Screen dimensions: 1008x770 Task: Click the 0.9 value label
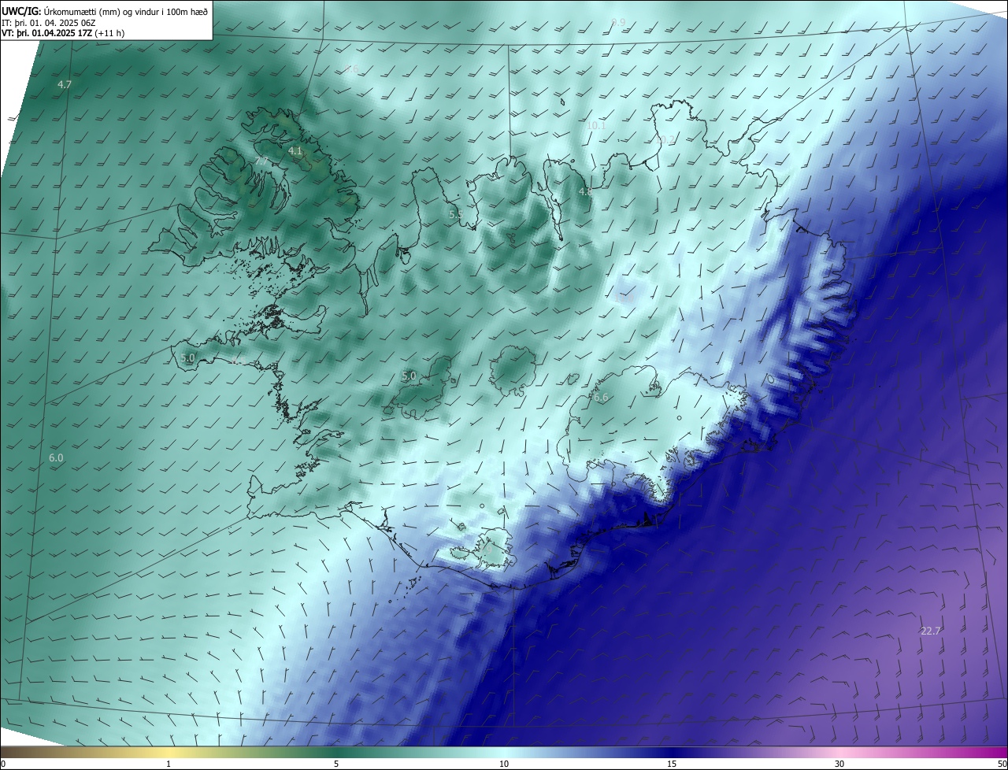(x=618, y=22)
